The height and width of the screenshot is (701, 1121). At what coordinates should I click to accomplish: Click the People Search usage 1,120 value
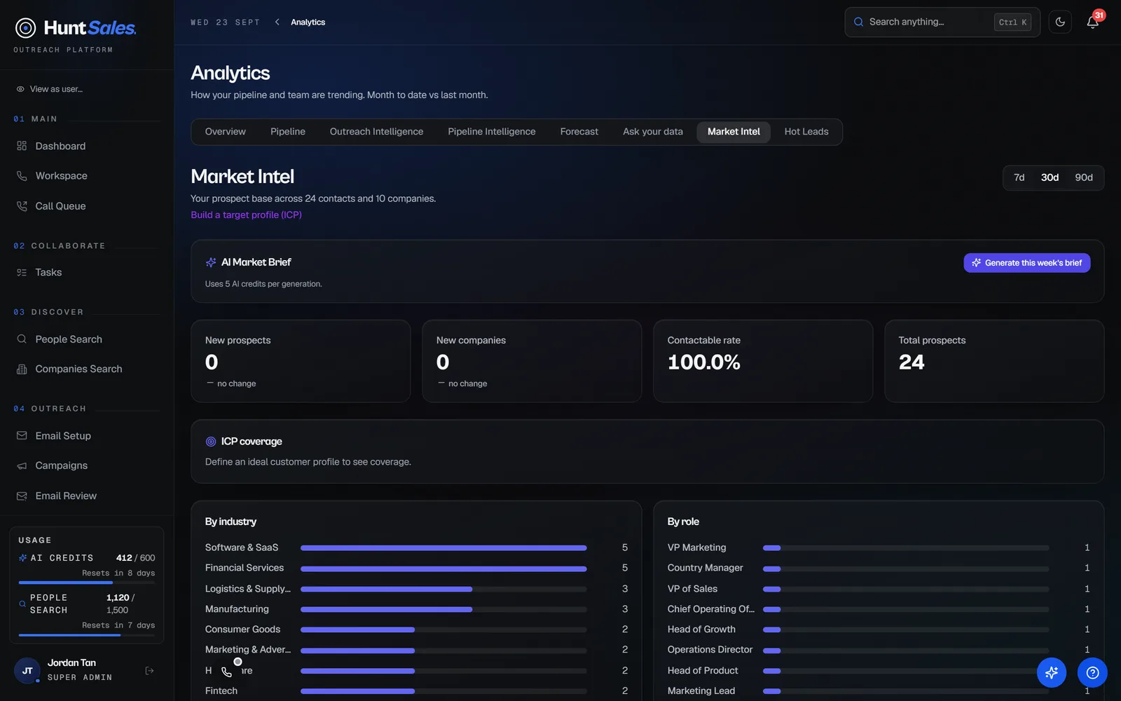click(118, 598)
